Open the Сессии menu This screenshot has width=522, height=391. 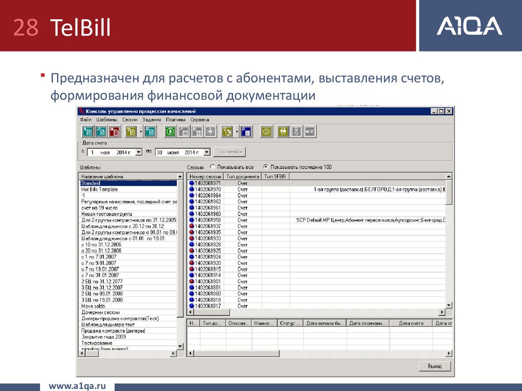130,120
